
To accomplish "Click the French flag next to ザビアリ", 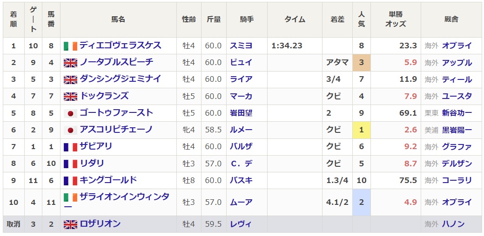I will [70, 147].
